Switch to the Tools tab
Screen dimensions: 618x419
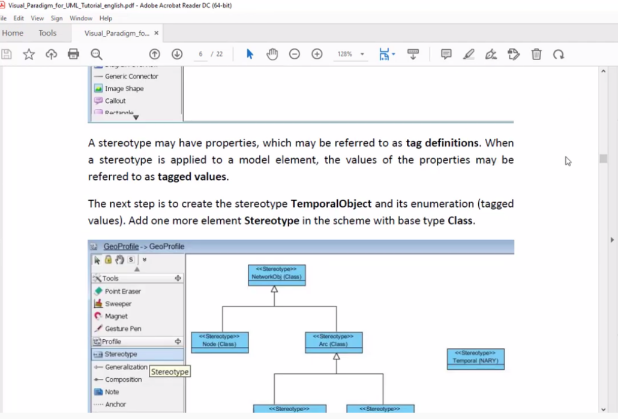point(47,33)
